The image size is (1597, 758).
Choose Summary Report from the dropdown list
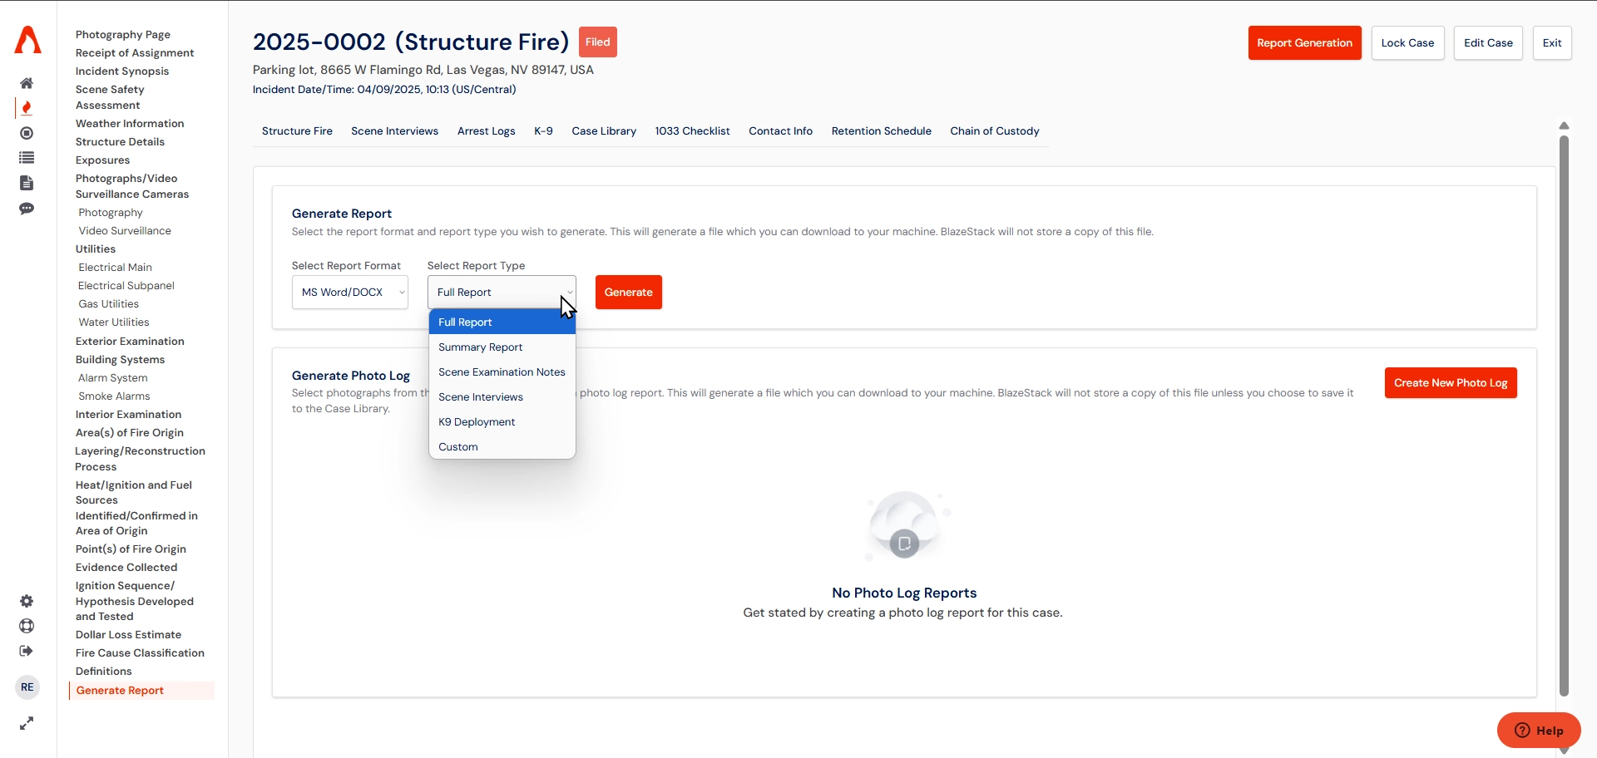480,347
